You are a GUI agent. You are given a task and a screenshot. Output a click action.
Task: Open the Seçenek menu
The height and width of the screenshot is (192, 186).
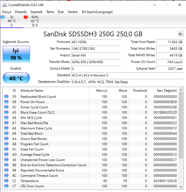tap(36, 12)
